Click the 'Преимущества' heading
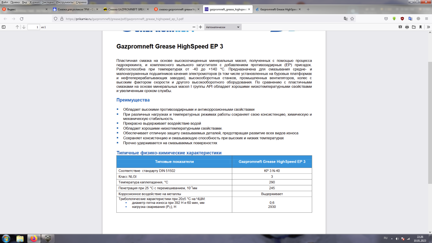The image size is (432, 243). [x=133, y=100]
